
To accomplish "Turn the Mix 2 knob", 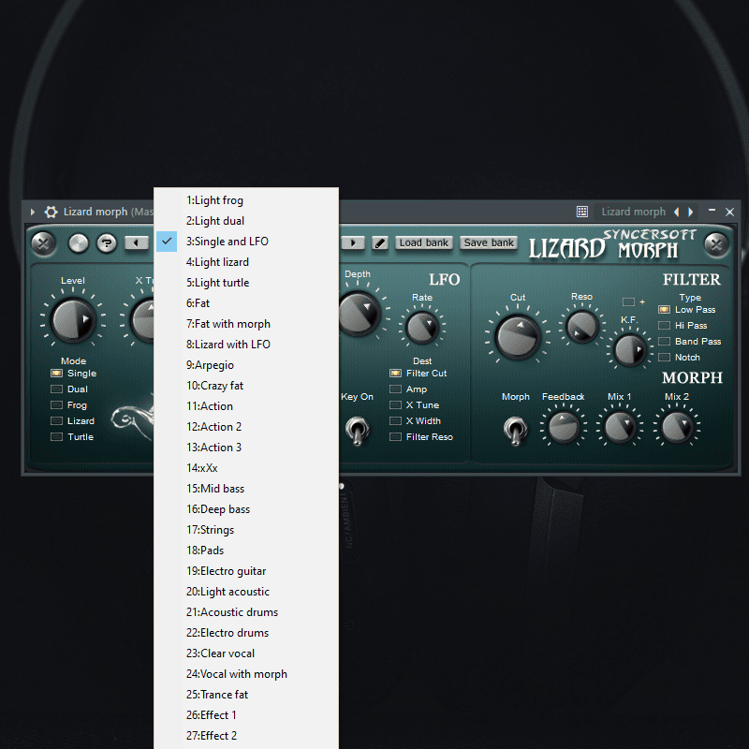I will (x=676, y=427).
